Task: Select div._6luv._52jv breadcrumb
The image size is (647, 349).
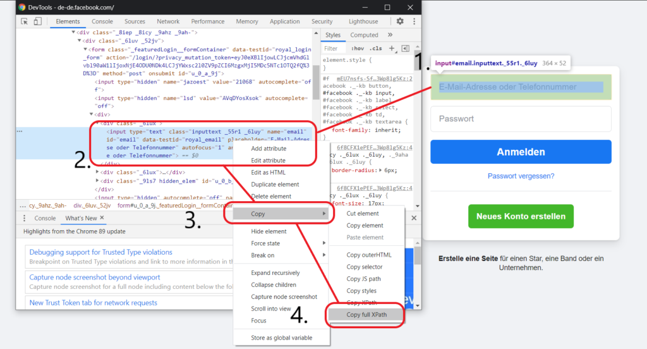Action: click(x=92, y=205)
